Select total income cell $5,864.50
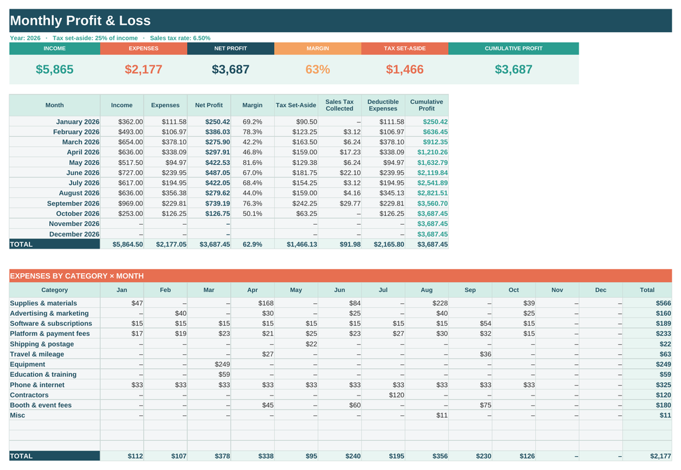Viewport: 681px width, 470px height. [122, 244]
